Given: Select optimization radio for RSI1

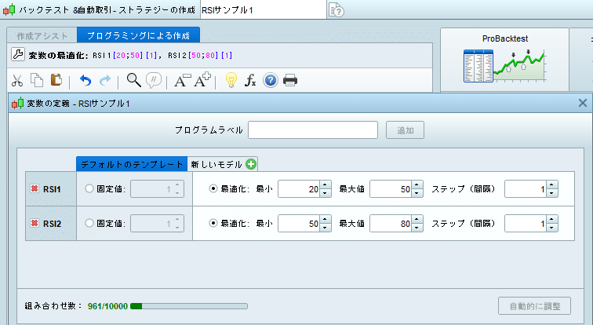Looking at the screenshot, I should pyautogui.click(x=213, y=188).
